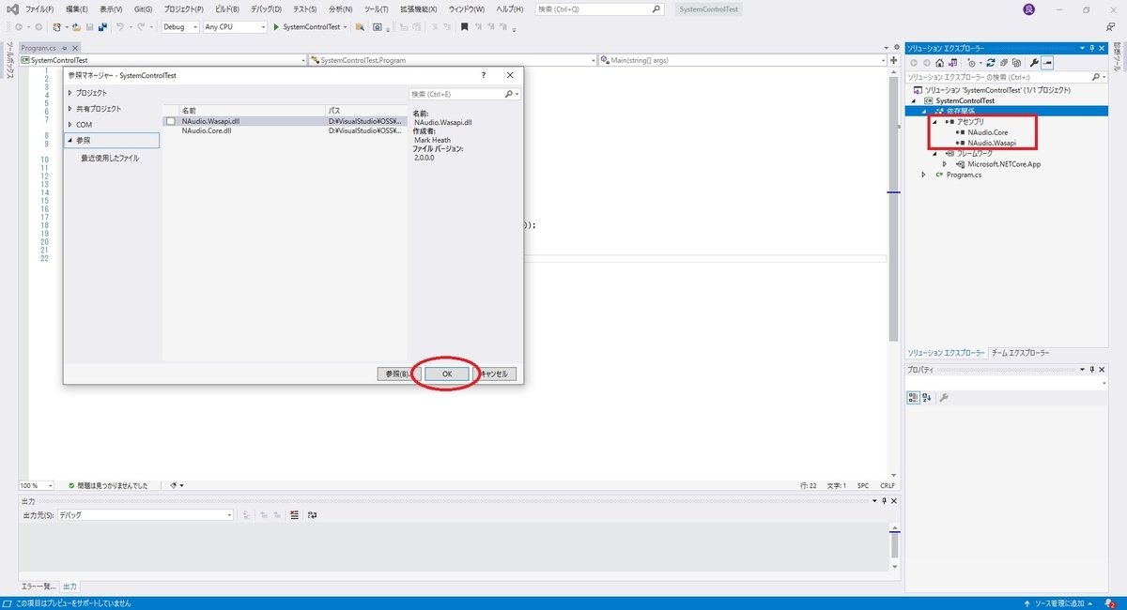Image resolution: width=1127 pixels, height=610 pixels.
Task: Select 最近使用したファイル in Reference Manager
Action: click(110, 158)
